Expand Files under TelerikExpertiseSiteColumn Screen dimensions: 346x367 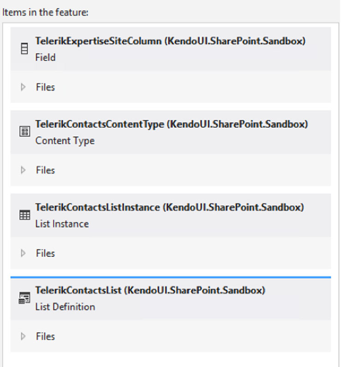[23, 87]
